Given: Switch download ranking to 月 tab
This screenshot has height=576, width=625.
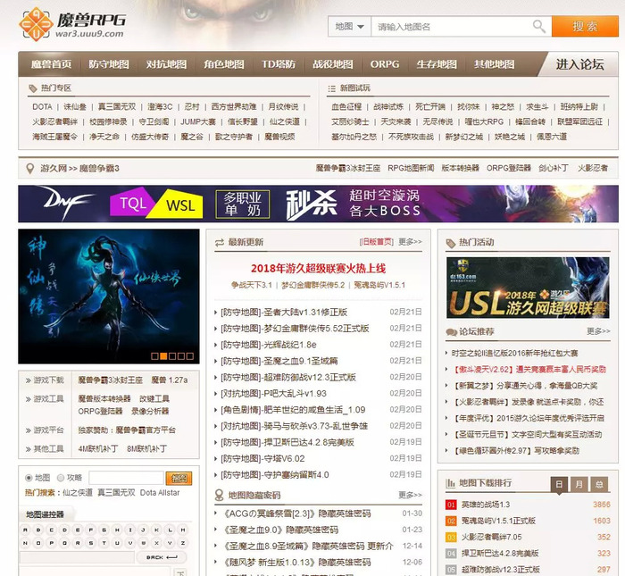Looking at the screenshot, I should click(x=579, y=484).
